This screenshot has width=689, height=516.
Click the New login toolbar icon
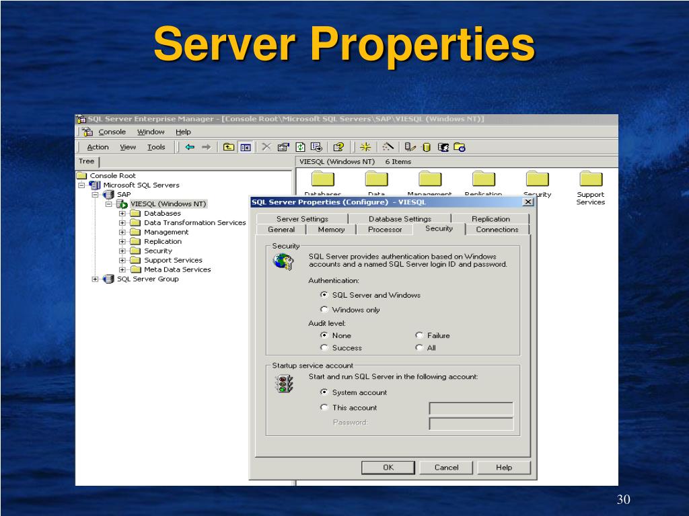pos(443,147)
